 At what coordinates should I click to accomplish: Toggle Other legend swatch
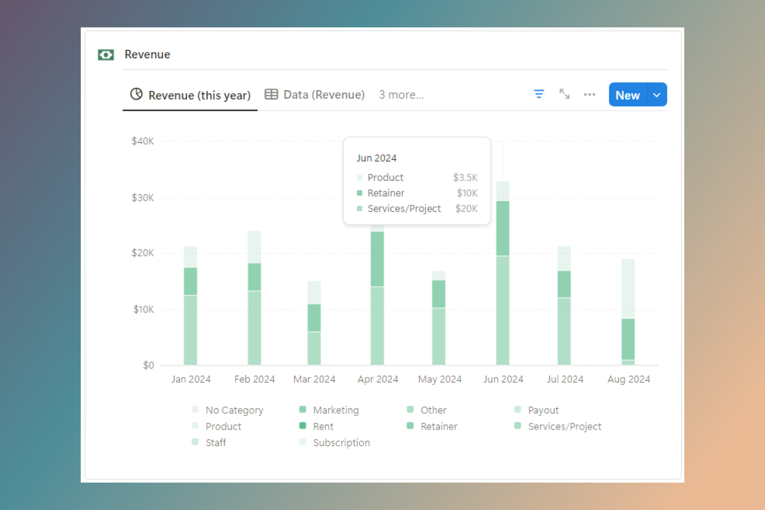click(410, 409)
